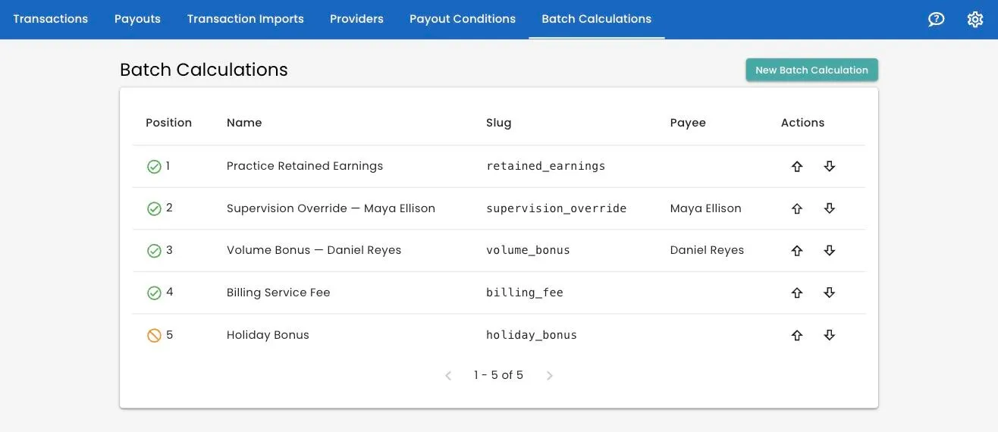
Task: Click the holiday_bonus slug
Action: [532, 335]
